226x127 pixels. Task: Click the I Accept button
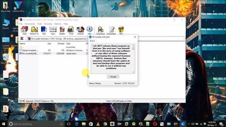coord(113,77)
